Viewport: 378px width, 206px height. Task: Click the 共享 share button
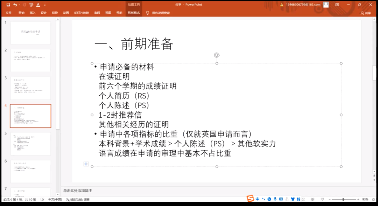(x=366, y=13)
